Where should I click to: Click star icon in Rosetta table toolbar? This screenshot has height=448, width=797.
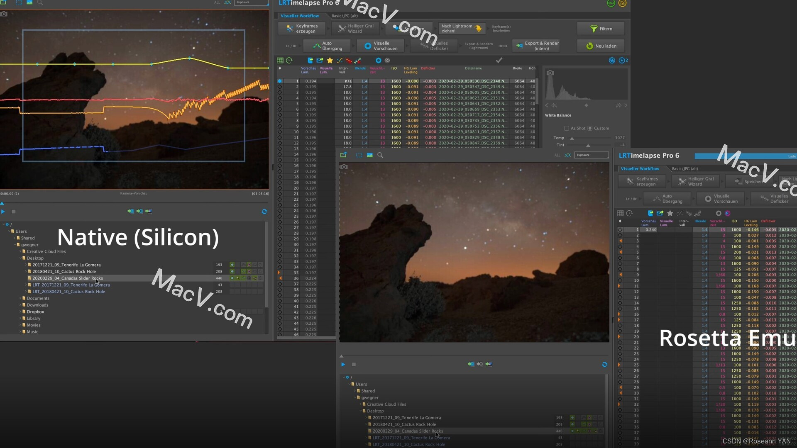pos(670,214)
